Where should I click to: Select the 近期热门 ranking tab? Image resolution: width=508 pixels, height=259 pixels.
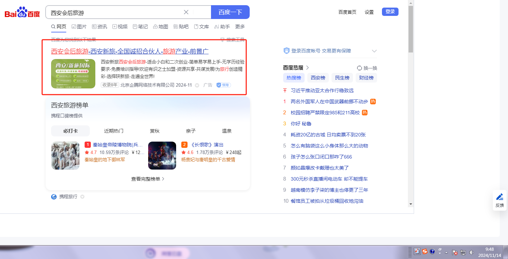click(x=114, y=131)
